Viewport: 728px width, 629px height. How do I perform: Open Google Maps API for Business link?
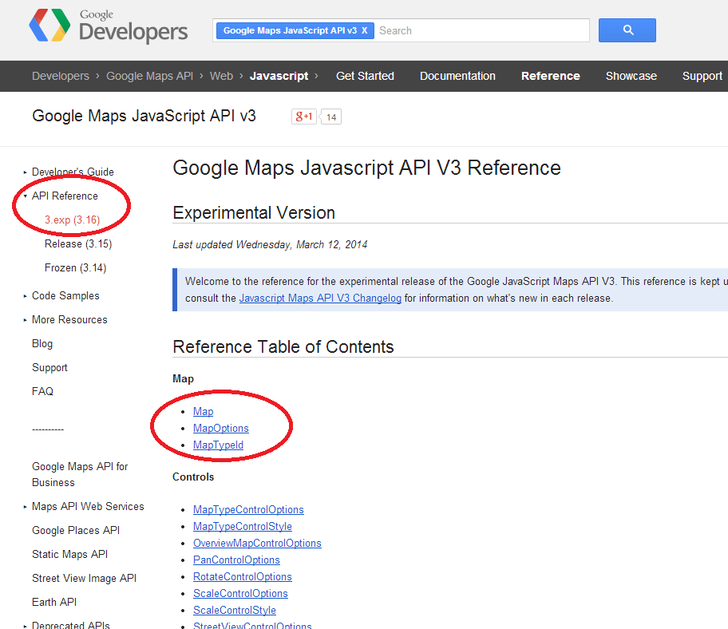80,474
